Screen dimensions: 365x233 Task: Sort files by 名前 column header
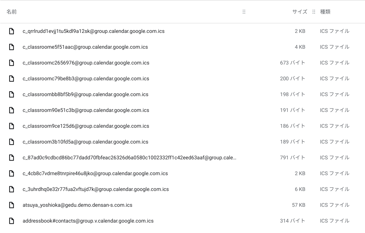coord(11,12)
